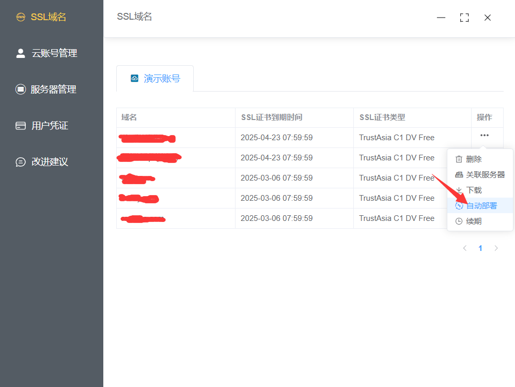This screenshot has width=515, height=387.
Task: Switch to the 演示账号 tab
Action: (x=155, y=79)
